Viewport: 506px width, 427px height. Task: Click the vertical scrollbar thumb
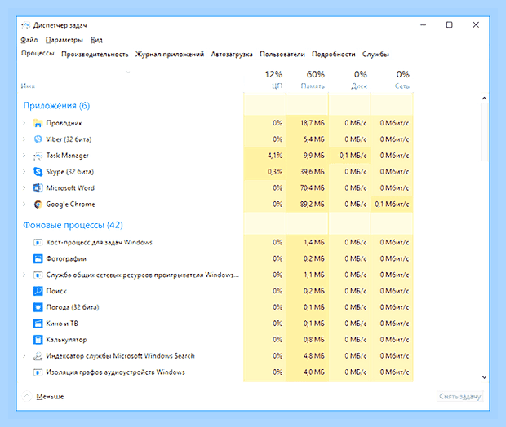click(x=484, y=132)
